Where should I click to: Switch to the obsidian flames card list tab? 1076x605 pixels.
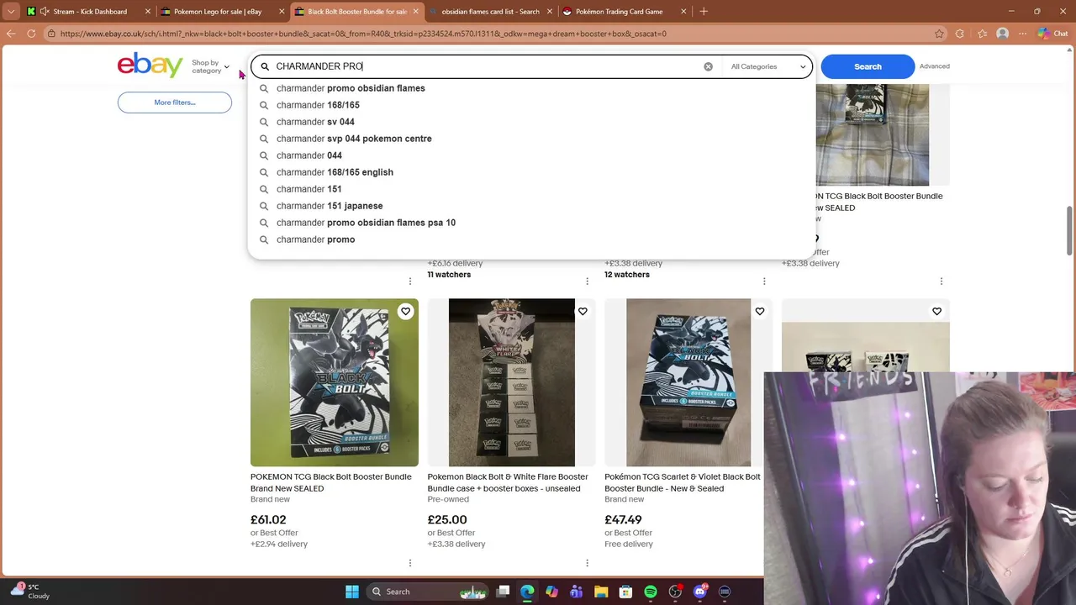click(x=490, y=11)
